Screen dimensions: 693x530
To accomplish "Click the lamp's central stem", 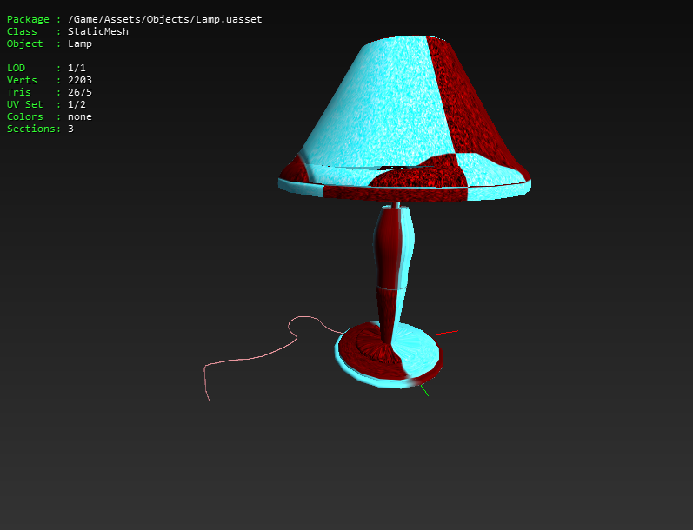I will click(393, 274).
